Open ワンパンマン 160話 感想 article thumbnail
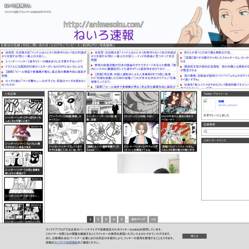Image resolution: width=249 pixels, height=249 pixels. [x=66, y=106]
